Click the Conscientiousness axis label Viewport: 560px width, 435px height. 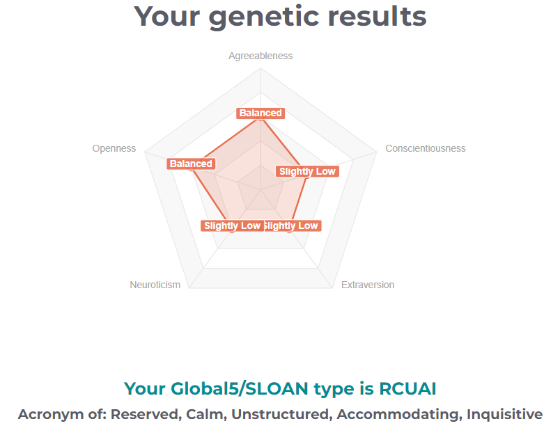(x=426, y=148)
